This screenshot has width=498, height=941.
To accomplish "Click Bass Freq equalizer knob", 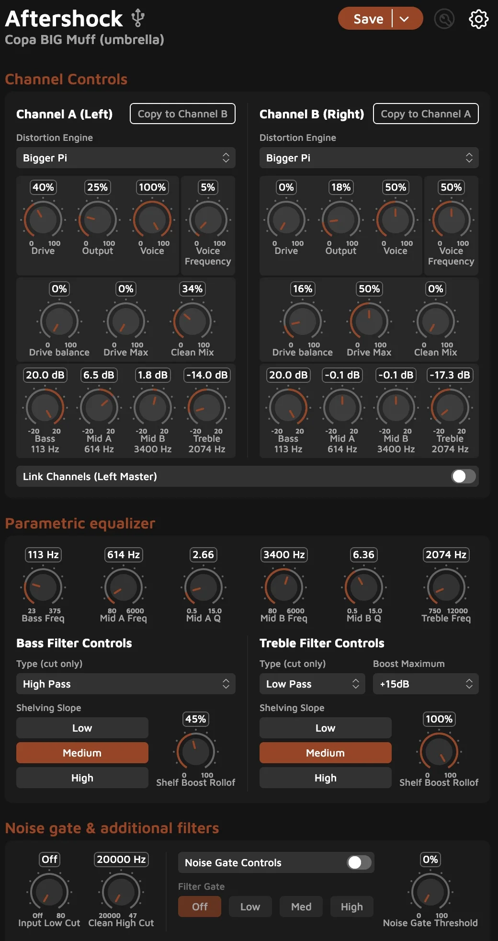I will [x=43, y=586].
